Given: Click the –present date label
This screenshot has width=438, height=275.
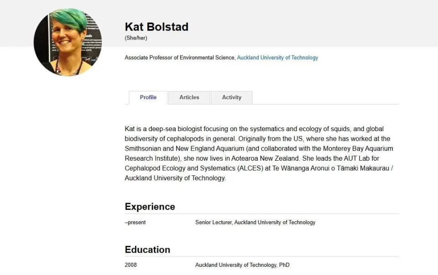Looking at the screenshot, I should [x=135, y=222].
